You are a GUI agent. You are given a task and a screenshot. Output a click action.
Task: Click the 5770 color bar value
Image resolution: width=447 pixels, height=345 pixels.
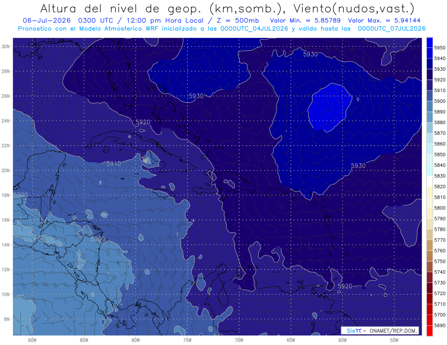pos(440,240)
